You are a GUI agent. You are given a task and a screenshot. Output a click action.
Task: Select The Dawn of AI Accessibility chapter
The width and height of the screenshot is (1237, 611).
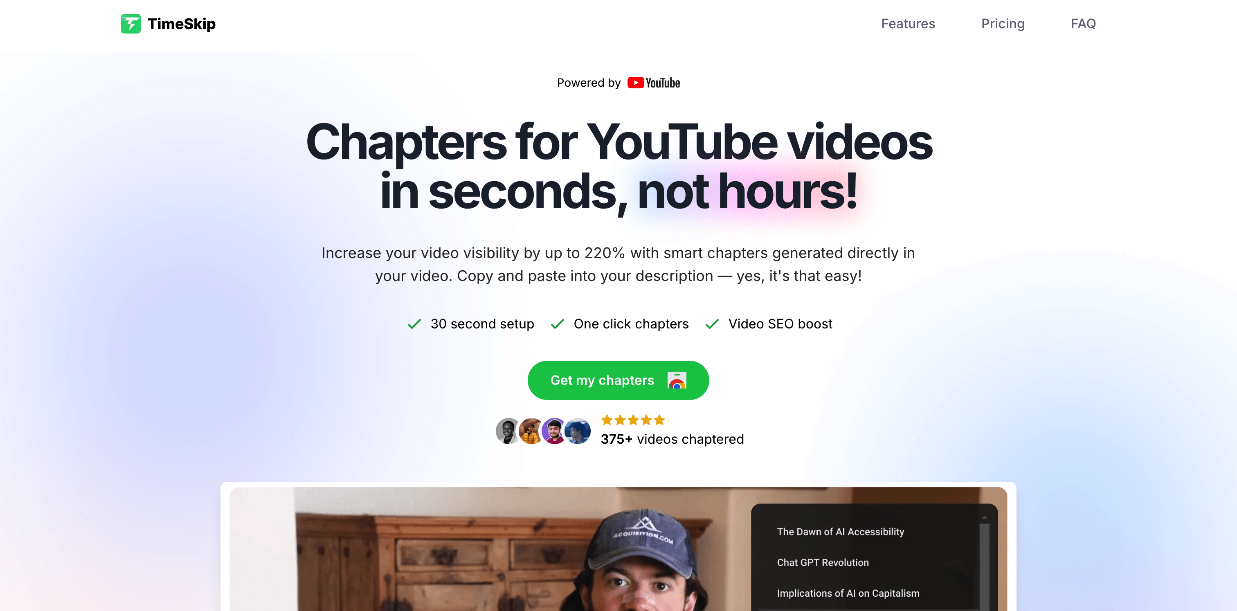point(840,531)
